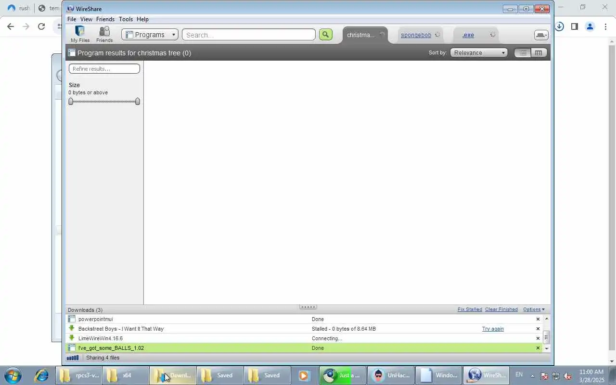Click Try again for Backstreet Boys download
616x385 pixels.
coord(493,329)
